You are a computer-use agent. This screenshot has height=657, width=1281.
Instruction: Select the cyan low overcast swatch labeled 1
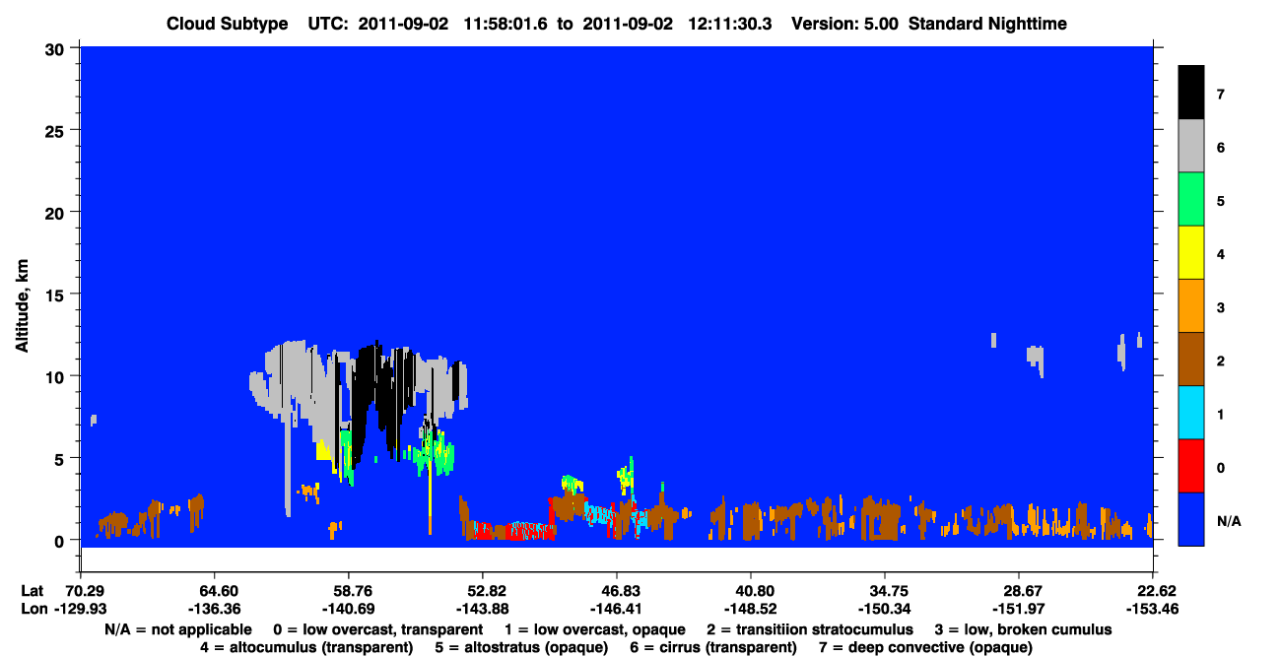click(1191, 413)
